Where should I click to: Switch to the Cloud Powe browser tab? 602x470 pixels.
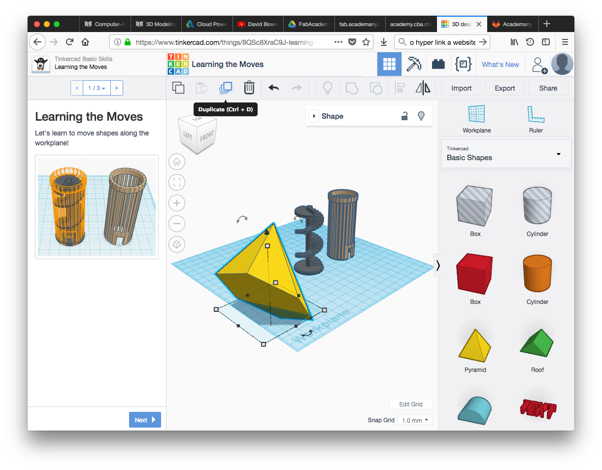coord(207,24)
